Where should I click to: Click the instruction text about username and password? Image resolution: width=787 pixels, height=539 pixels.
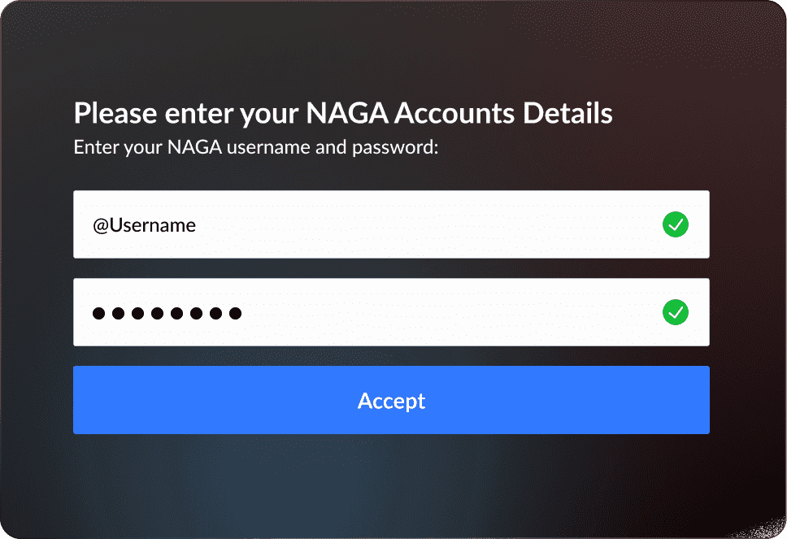(255, 147)
